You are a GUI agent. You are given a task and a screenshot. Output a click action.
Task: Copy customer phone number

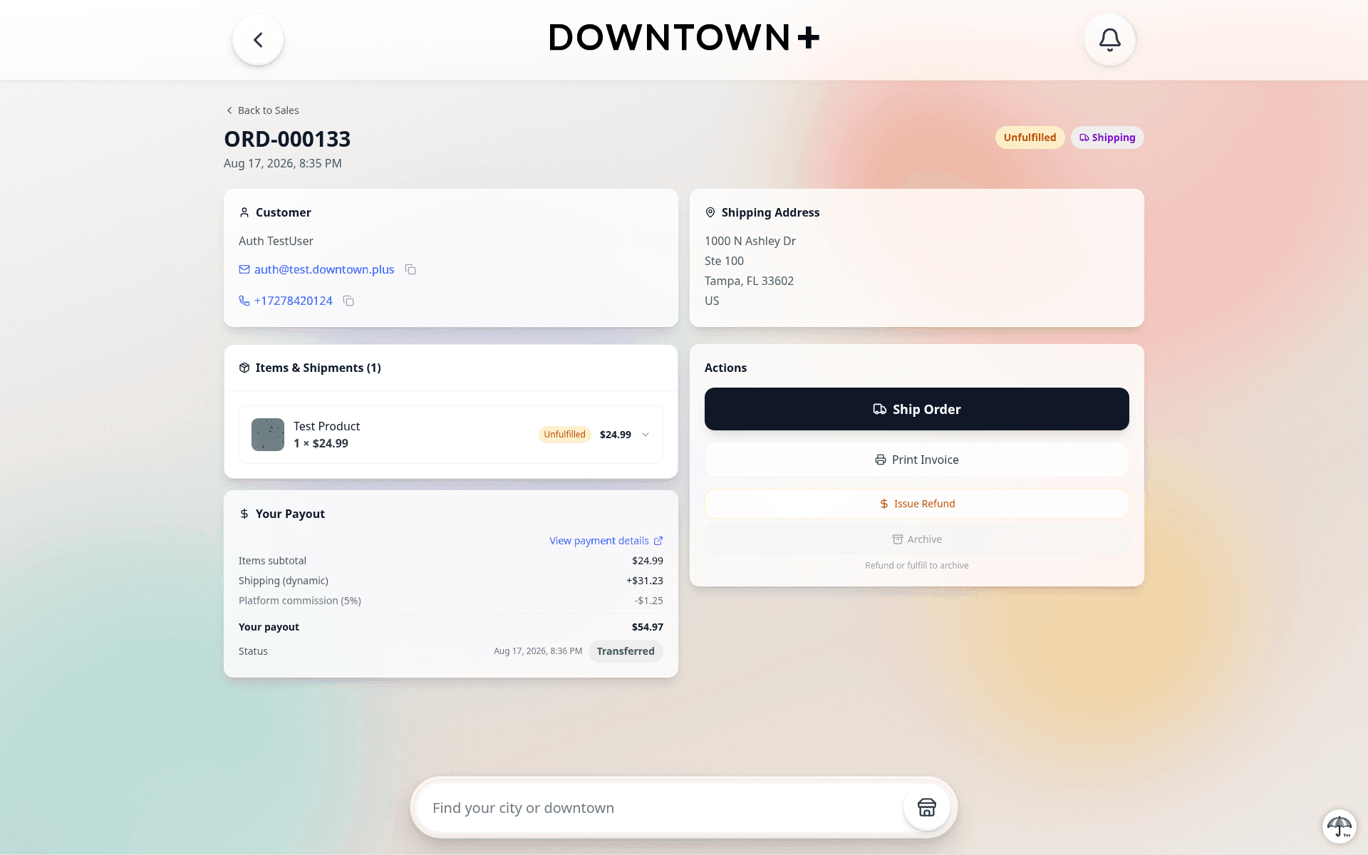tap(348, 301)
